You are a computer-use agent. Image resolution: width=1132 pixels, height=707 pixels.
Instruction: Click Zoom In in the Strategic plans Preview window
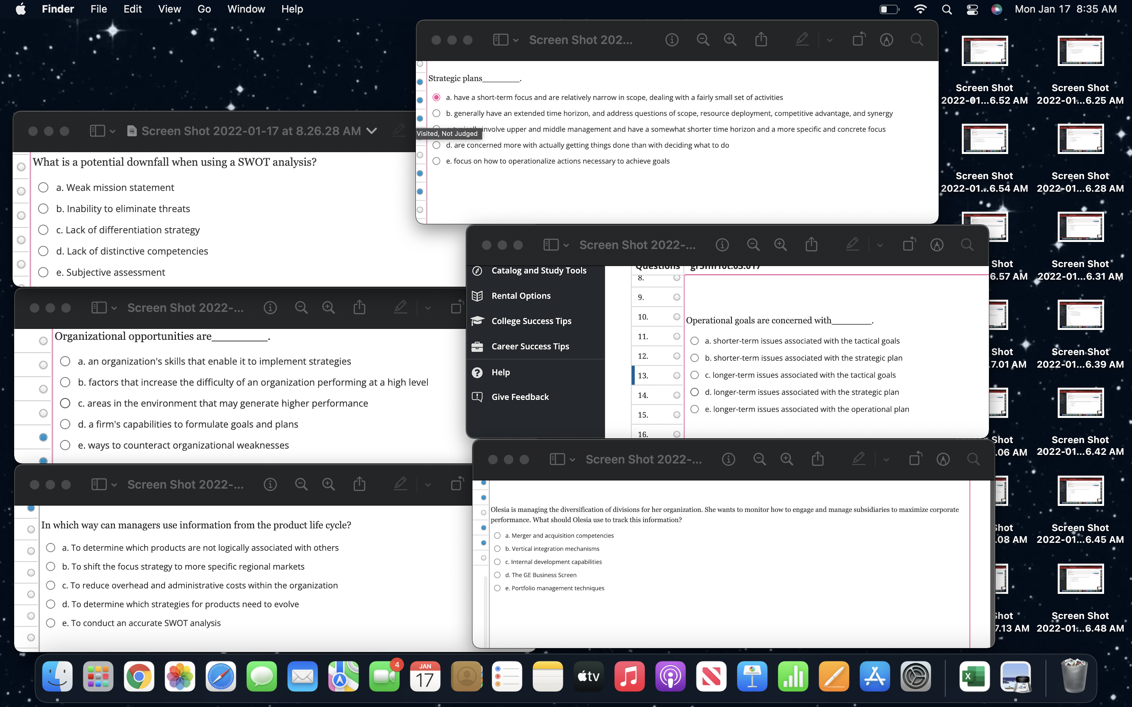(730, 40)
